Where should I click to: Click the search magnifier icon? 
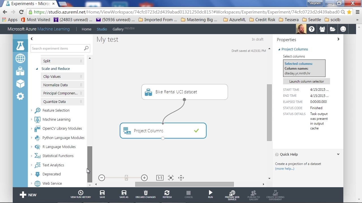pos(86,48)
